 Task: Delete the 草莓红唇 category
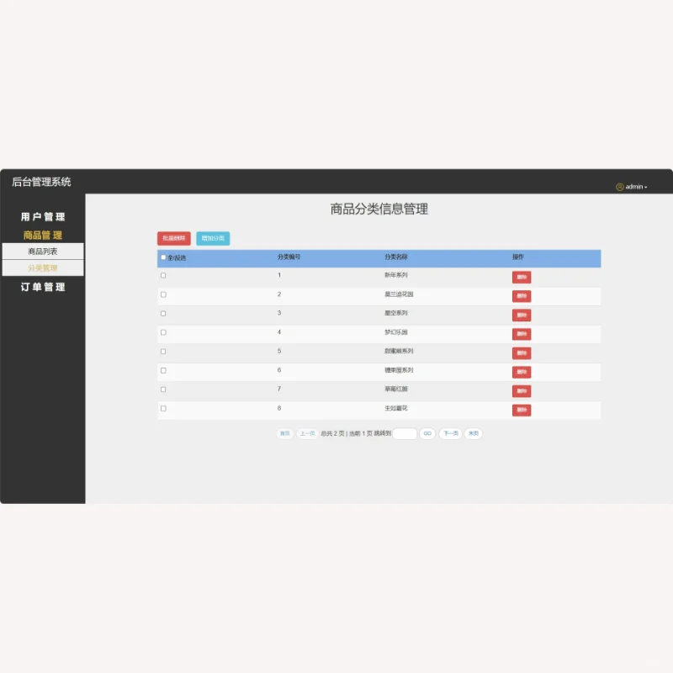tap(522, 391)
